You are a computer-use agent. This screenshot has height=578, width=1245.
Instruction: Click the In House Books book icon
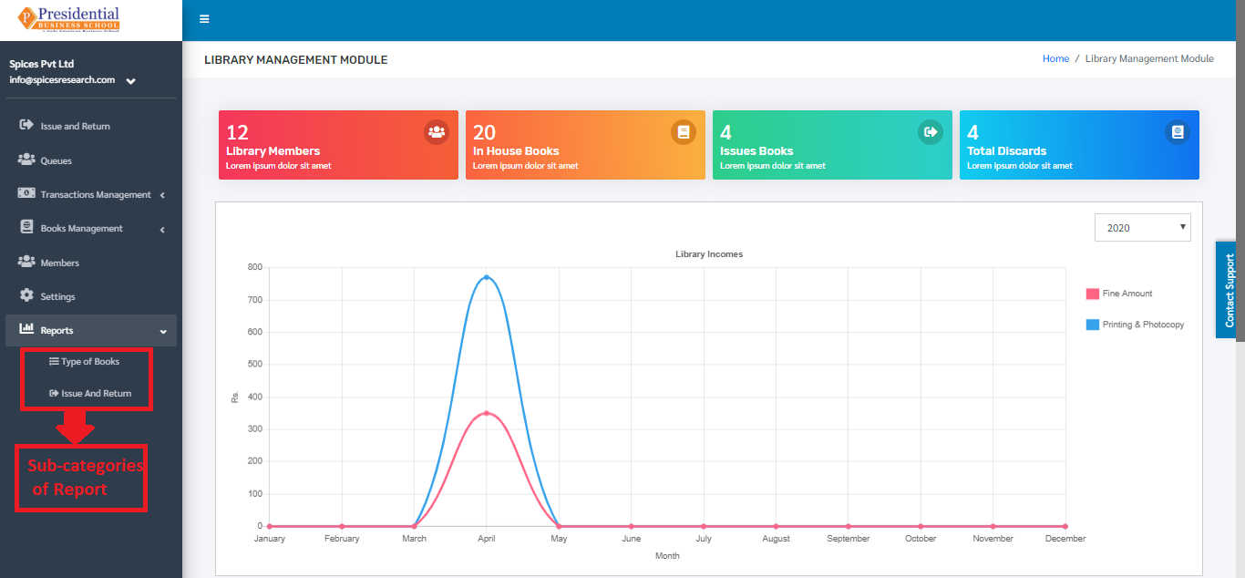pos(684,132)
